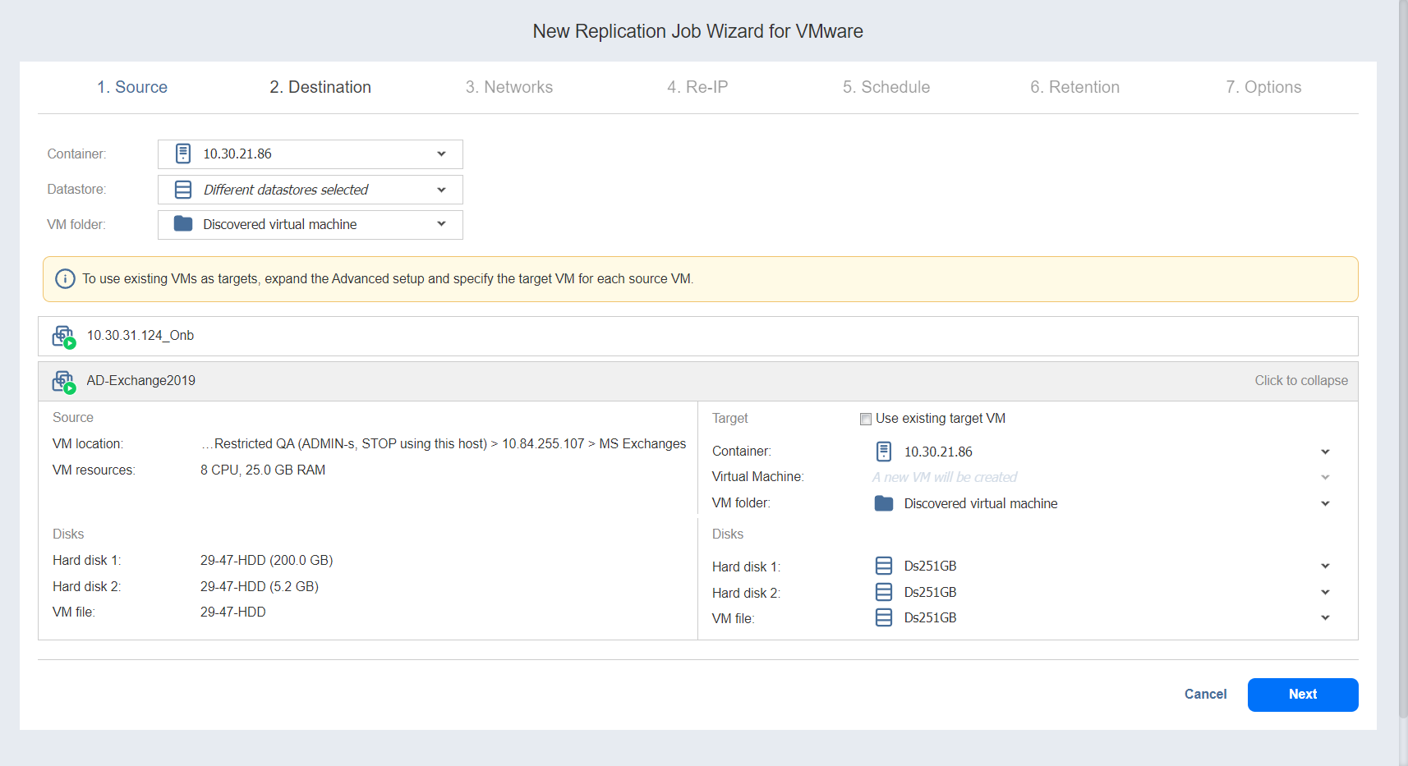
Task: Click the VM icon next to AD-Exchange2019
Action: click(x=63, y=381)
